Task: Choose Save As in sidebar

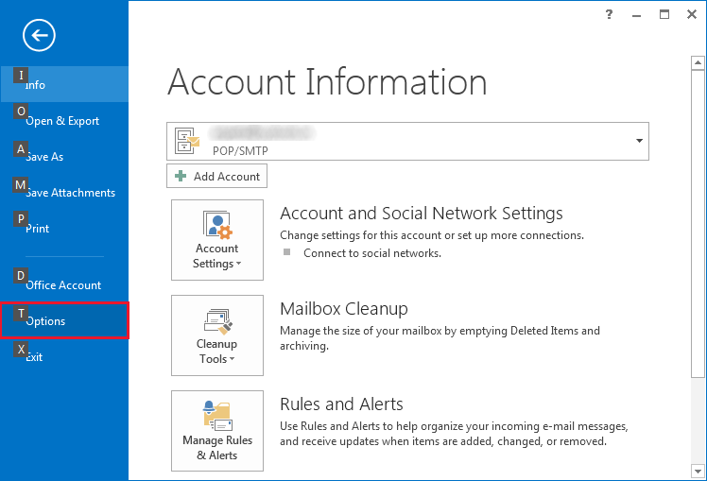Action: 64,157
